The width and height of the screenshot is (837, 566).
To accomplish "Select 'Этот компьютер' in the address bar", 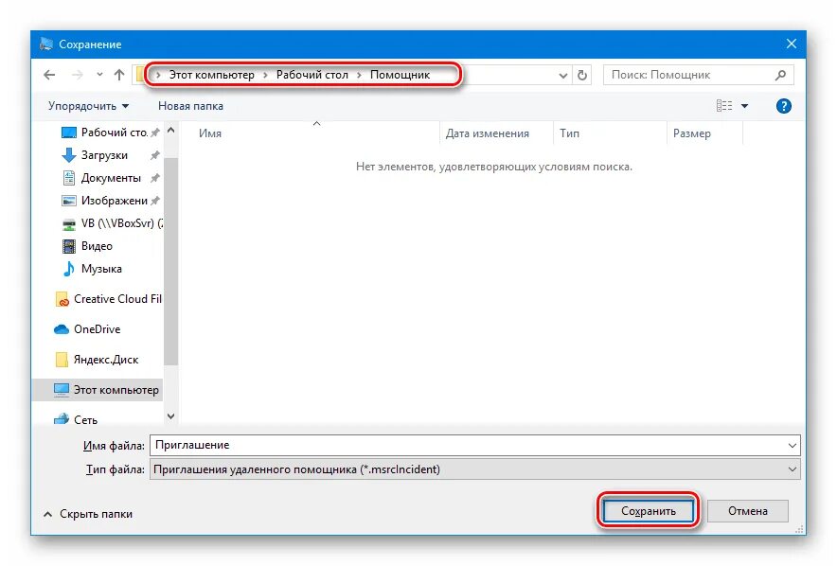I will (x=212, y=75).
